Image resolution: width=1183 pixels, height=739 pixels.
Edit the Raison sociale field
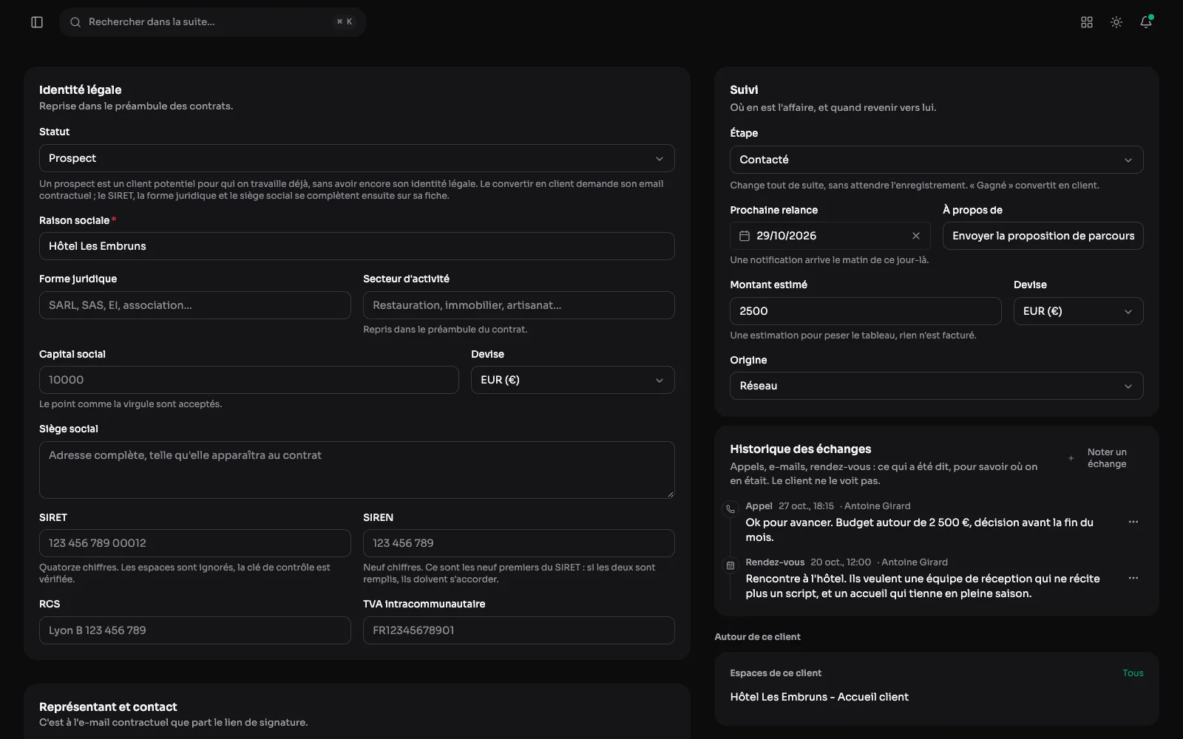[x=357, y=246]
